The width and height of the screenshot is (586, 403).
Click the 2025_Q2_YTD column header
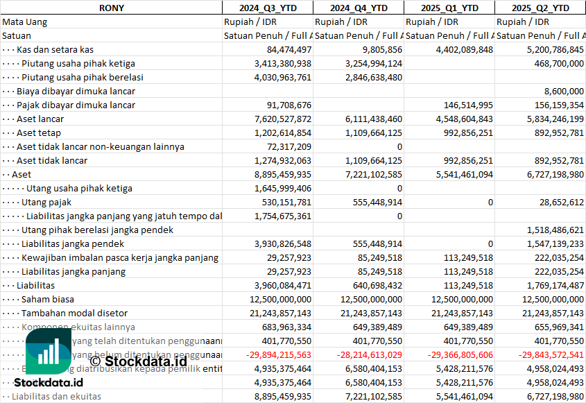[x=540, y=8]
